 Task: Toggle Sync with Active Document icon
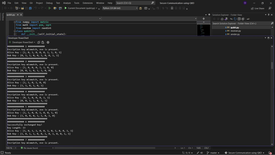coord(231,19)
